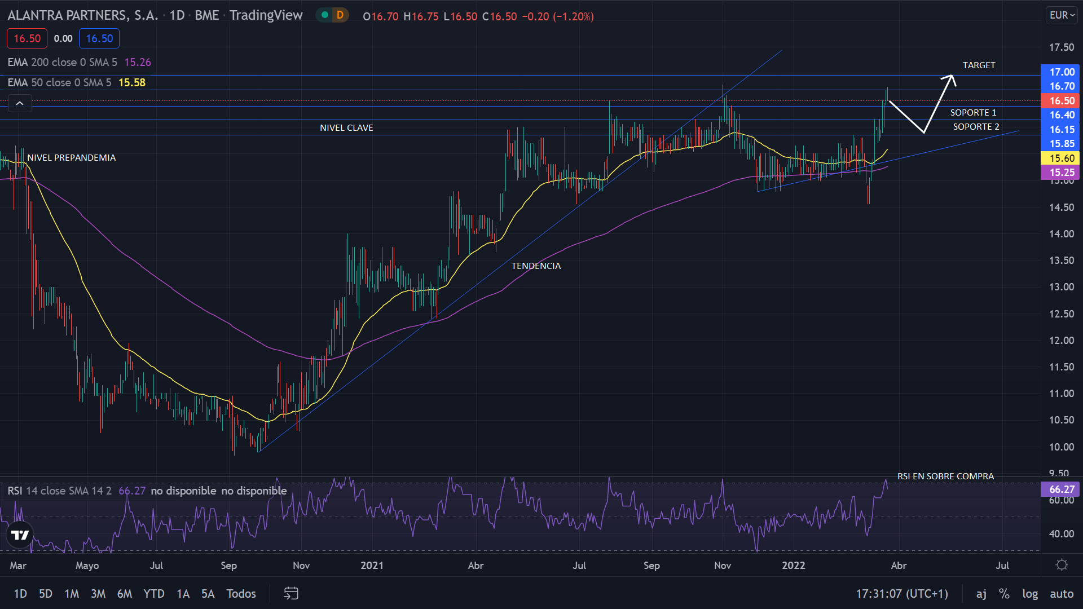
Task: Open the EUR currency dropdown
Action: pyautogui.click(x=1062, y=15)
